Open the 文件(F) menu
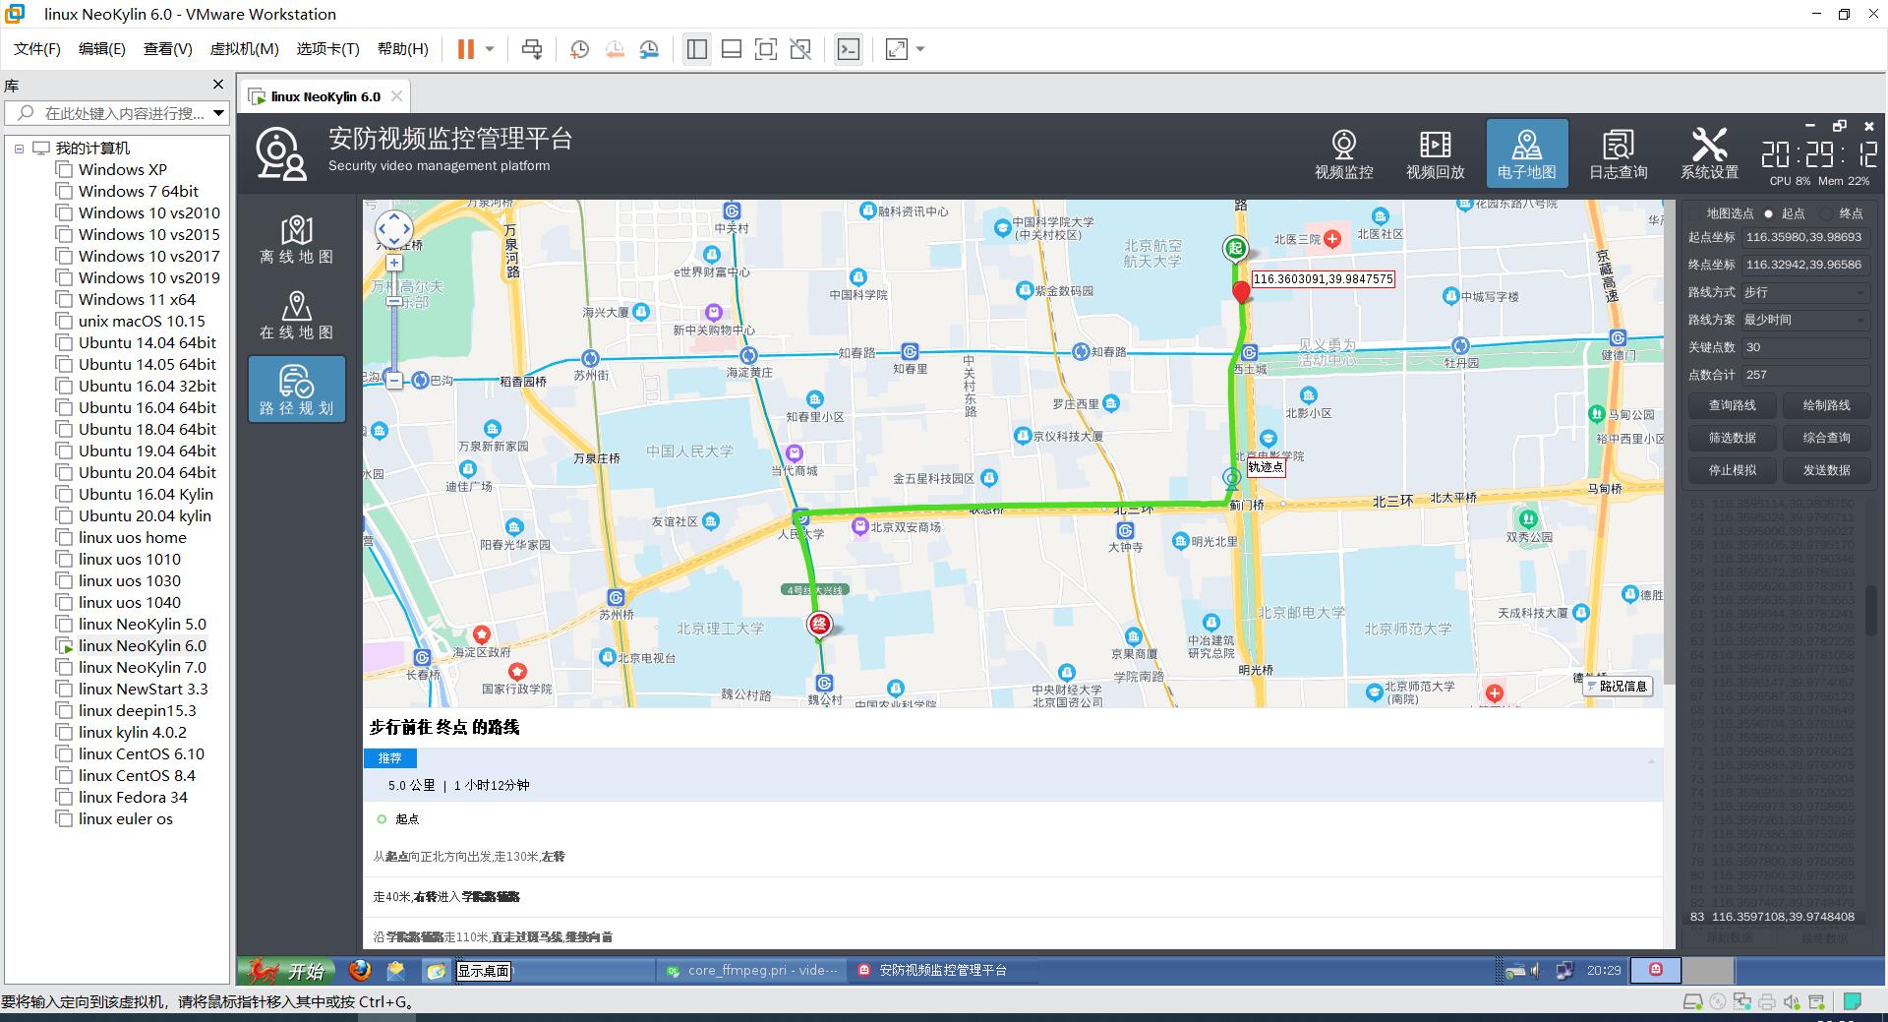The height and width of the screenshot is (1022, 1888). click(36, 49)
